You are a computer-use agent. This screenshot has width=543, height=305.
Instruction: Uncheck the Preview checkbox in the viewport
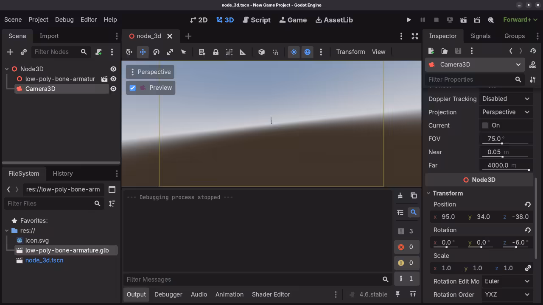pos(132,88)
